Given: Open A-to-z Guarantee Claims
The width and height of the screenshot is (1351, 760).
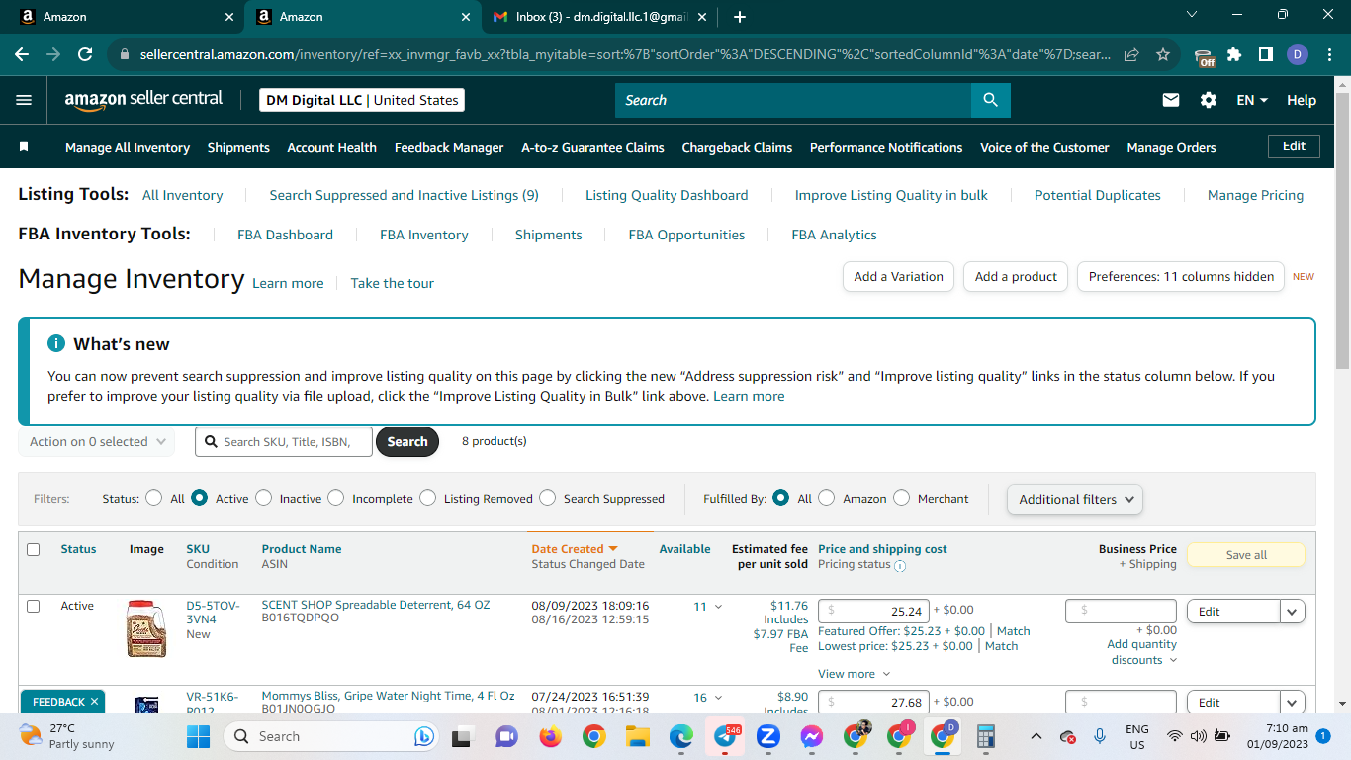Looking at the screenshot, I should (x=592, y=147).
